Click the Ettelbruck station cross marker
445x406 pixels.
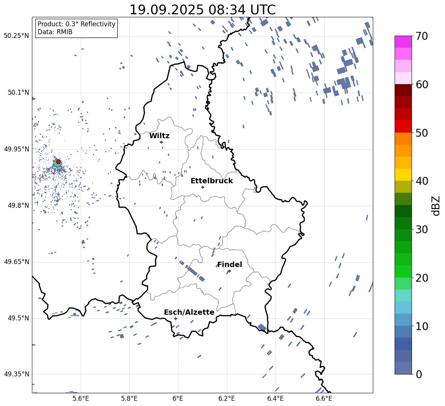pyautogui.click(x=203, y=187)
